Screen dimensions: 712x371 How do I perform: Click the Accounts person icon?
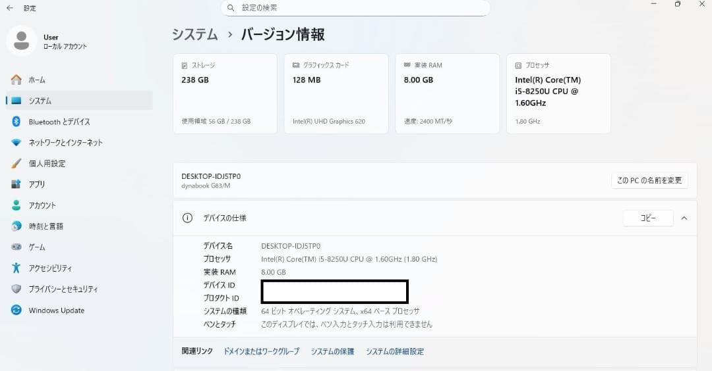coord(16,205)
